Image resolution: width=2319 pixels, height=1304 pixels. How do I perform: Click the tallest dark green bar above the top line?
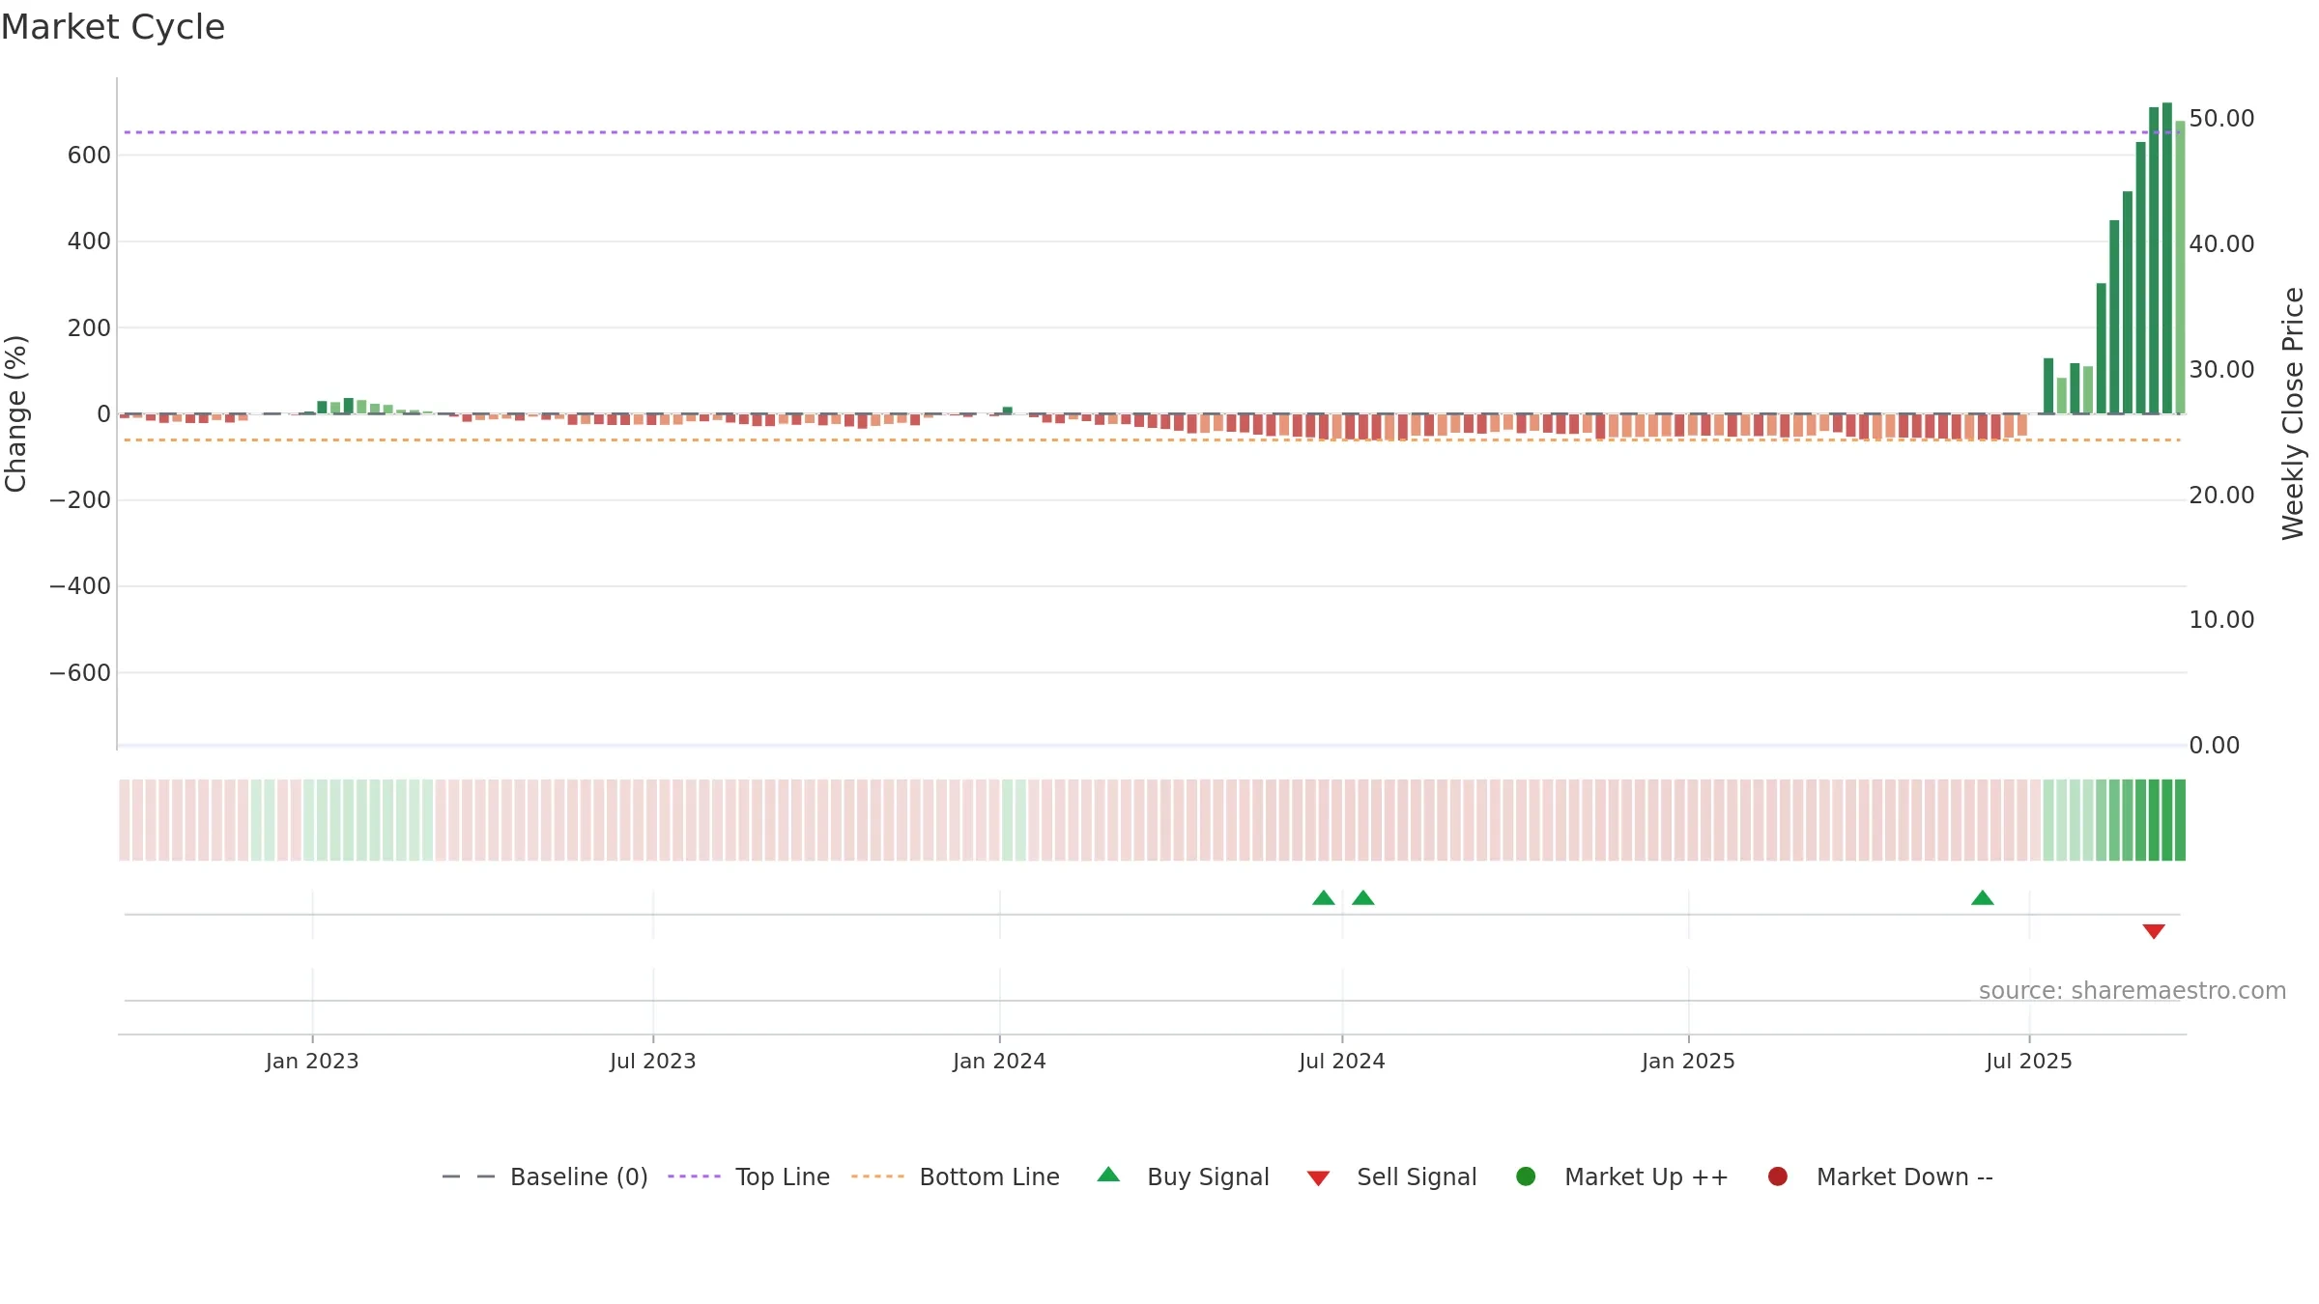[2167, 258]
